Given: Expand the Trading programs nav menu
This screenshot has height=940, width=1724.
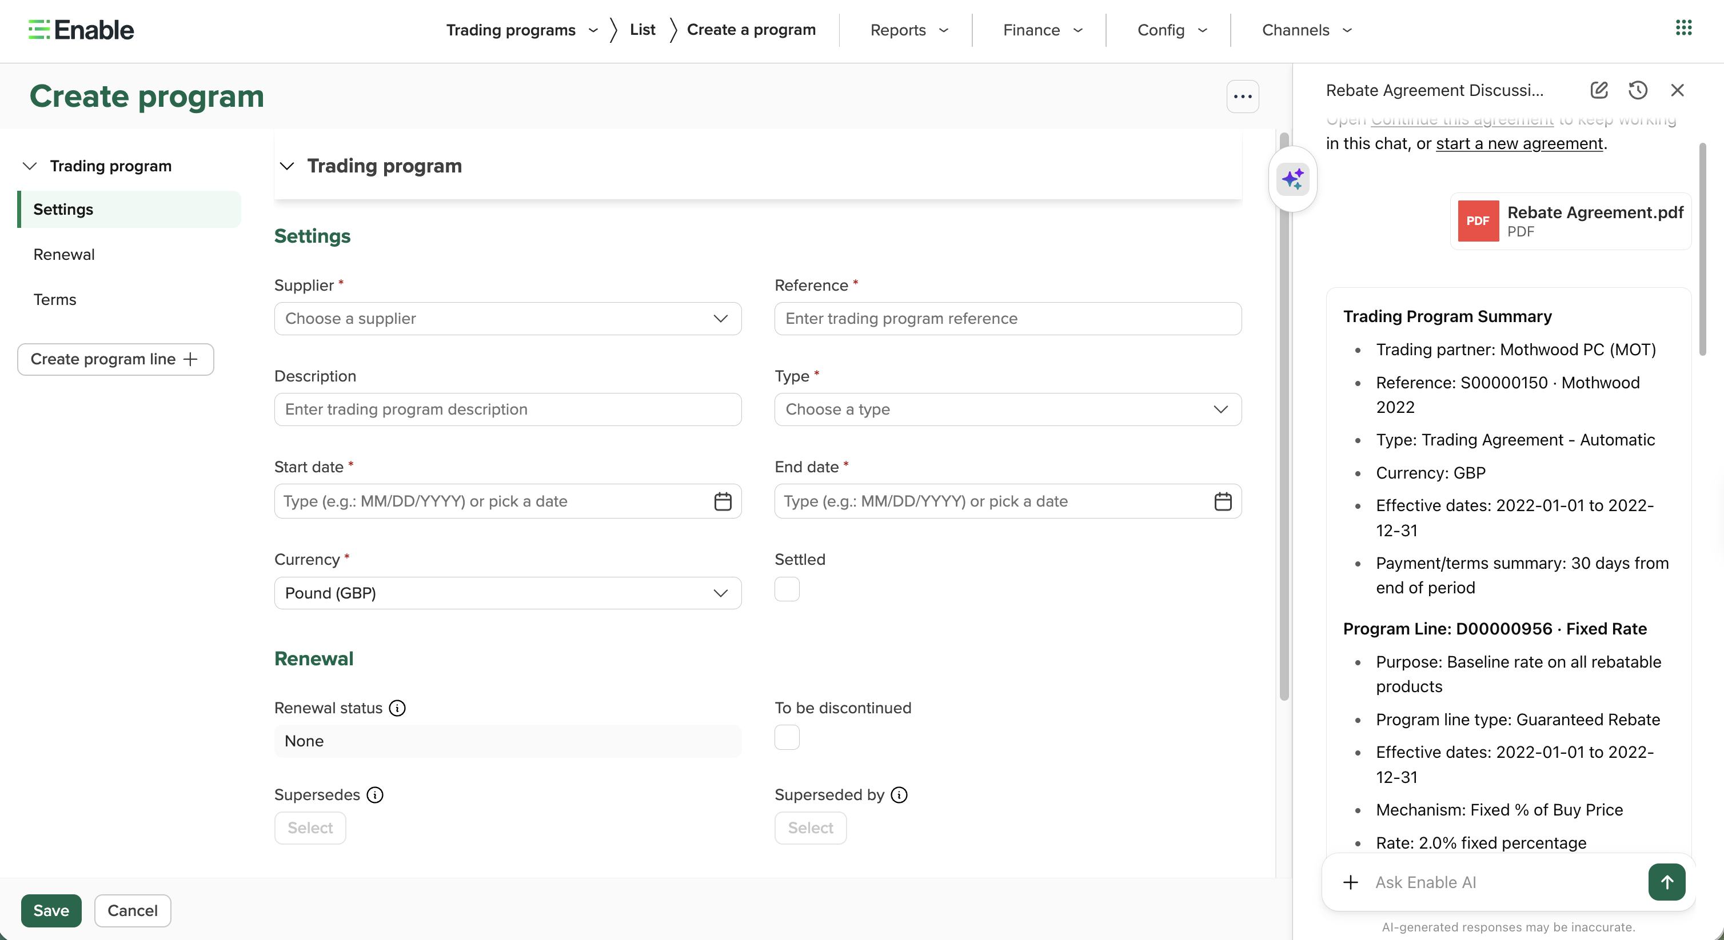Looking at the screenshot, I should (522, 30).
